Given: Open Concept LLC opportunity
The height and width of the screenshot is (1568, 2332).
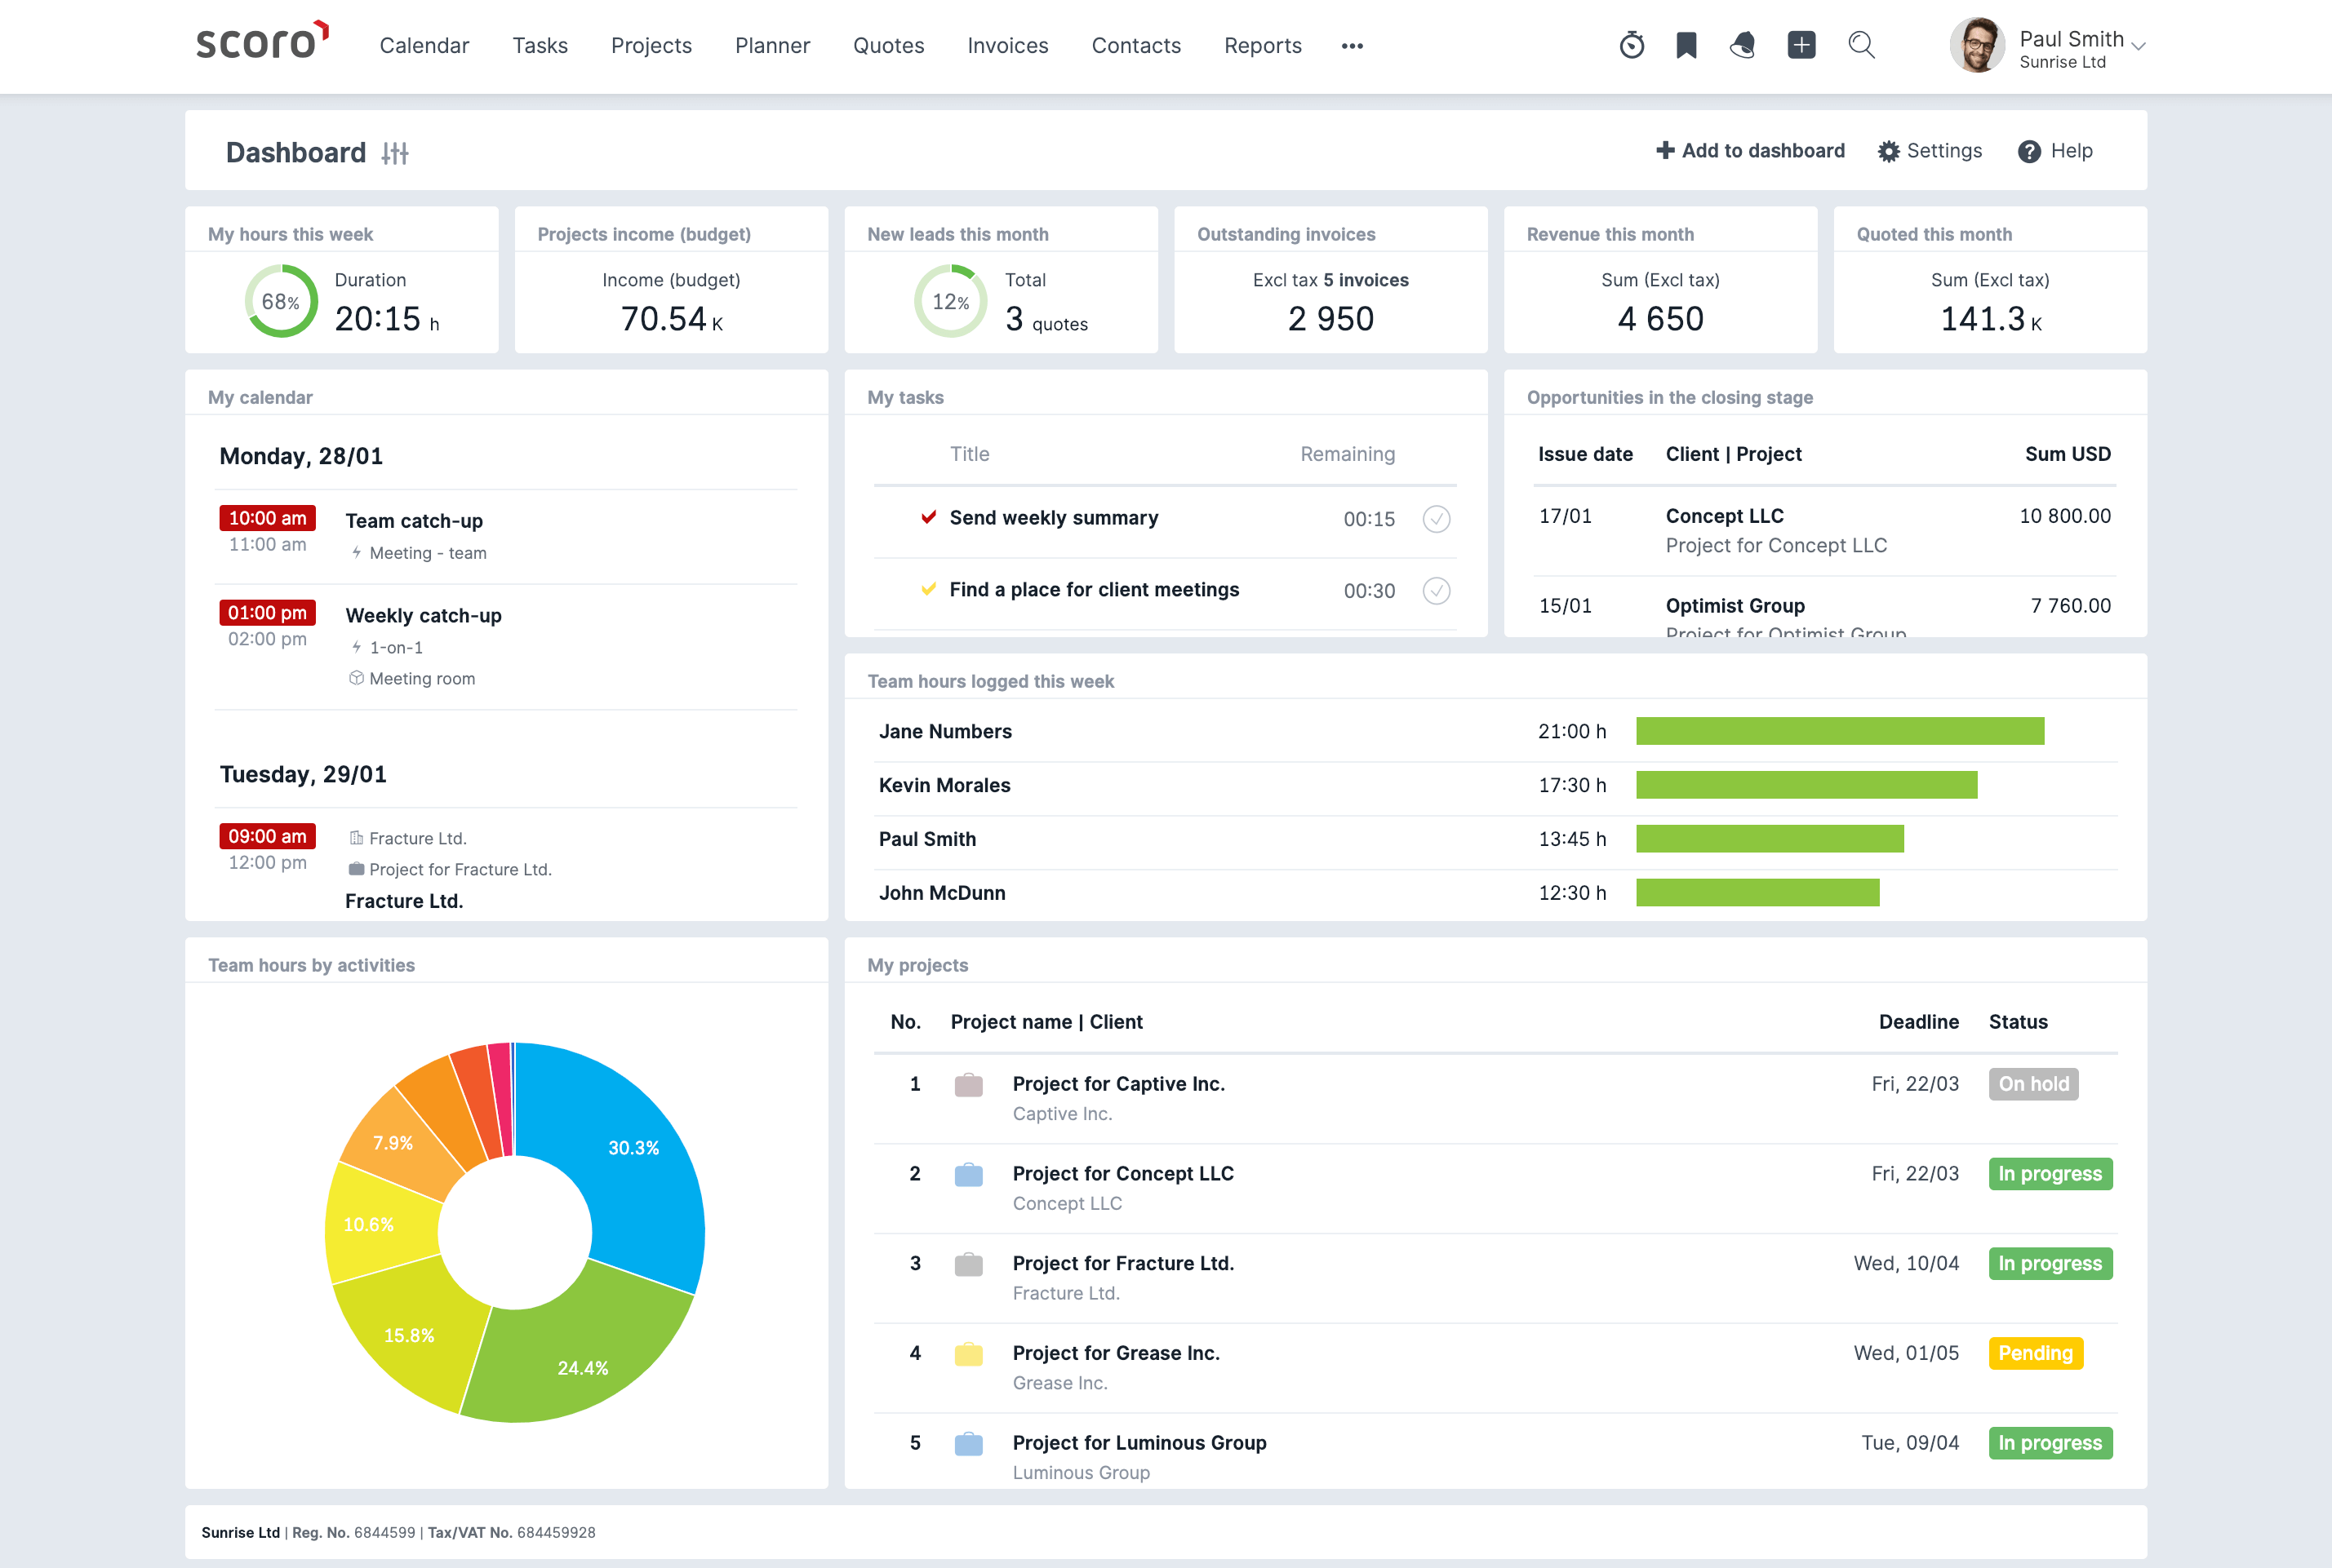Looking at the screenshot, I should pos(1725,516).
